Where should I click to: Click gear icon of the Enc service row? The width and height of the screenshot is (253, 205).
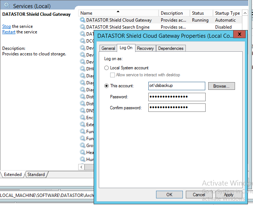pyautogui.click(x=83, y=117)
